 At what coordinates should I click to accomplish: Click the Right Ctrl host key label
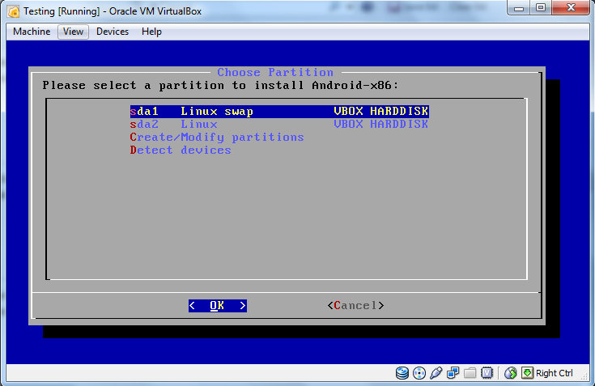click(554, 373)
